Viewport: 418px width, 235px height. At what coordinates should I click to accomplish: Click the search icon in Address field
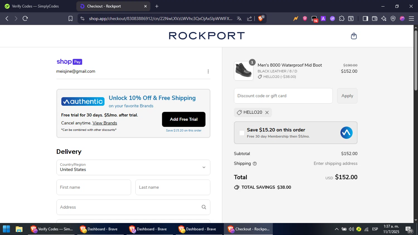click(204, 207)
